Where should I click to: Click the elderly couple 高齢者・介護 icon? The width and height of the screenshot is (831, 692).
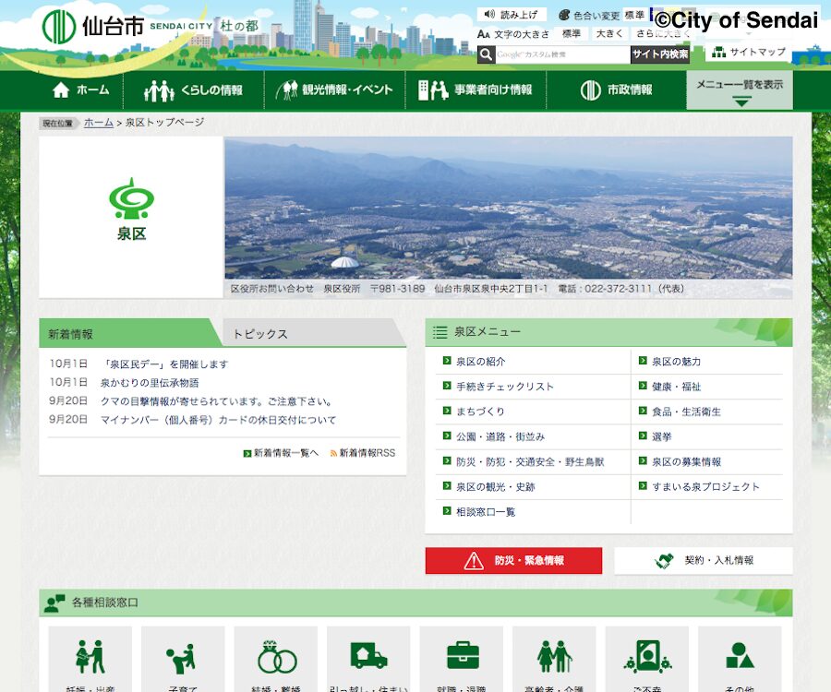554,658
